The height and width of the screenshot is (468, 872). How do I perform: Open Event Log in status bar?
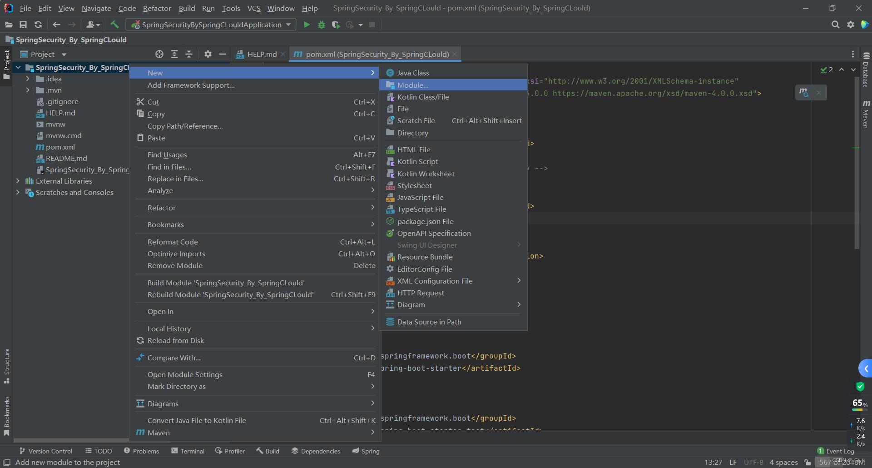click(836, 451)
